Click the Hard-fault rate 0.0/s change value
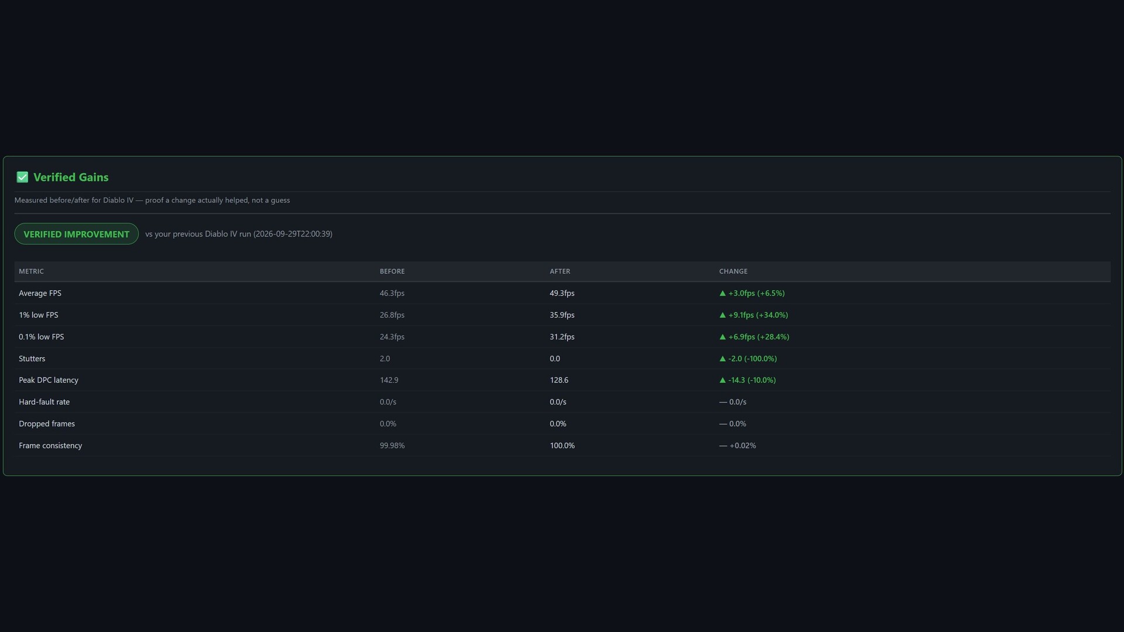The height and width of the screenshot is (632, 1124). point(738,402)
